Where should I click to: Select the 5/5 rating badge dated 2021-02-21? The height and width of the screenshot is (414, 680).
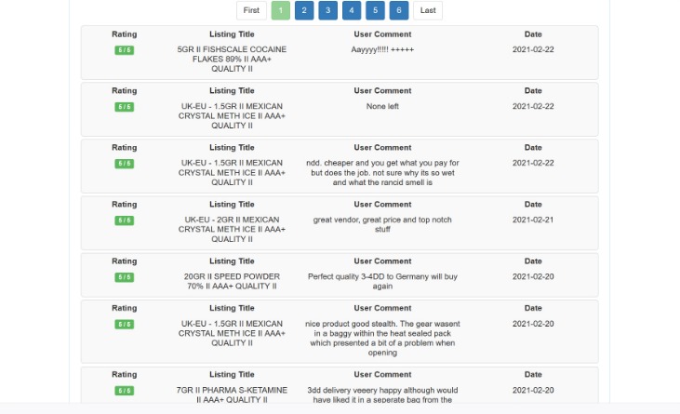click(x=124, y=220)
